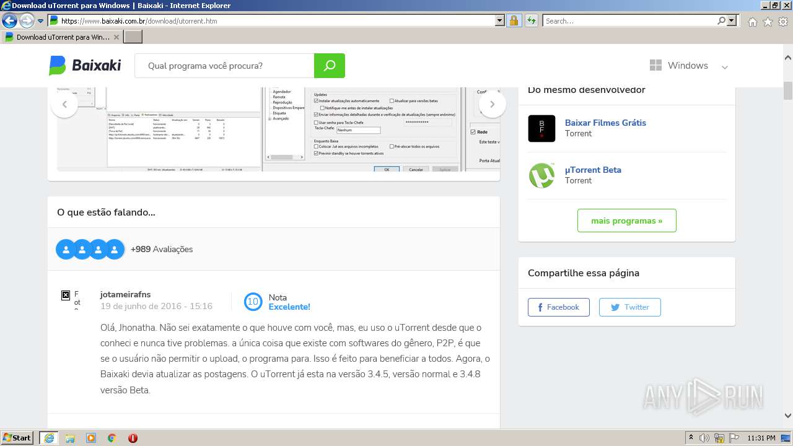
Task: Click the IE search magnifier icon
Action: [x=721, y=21]
